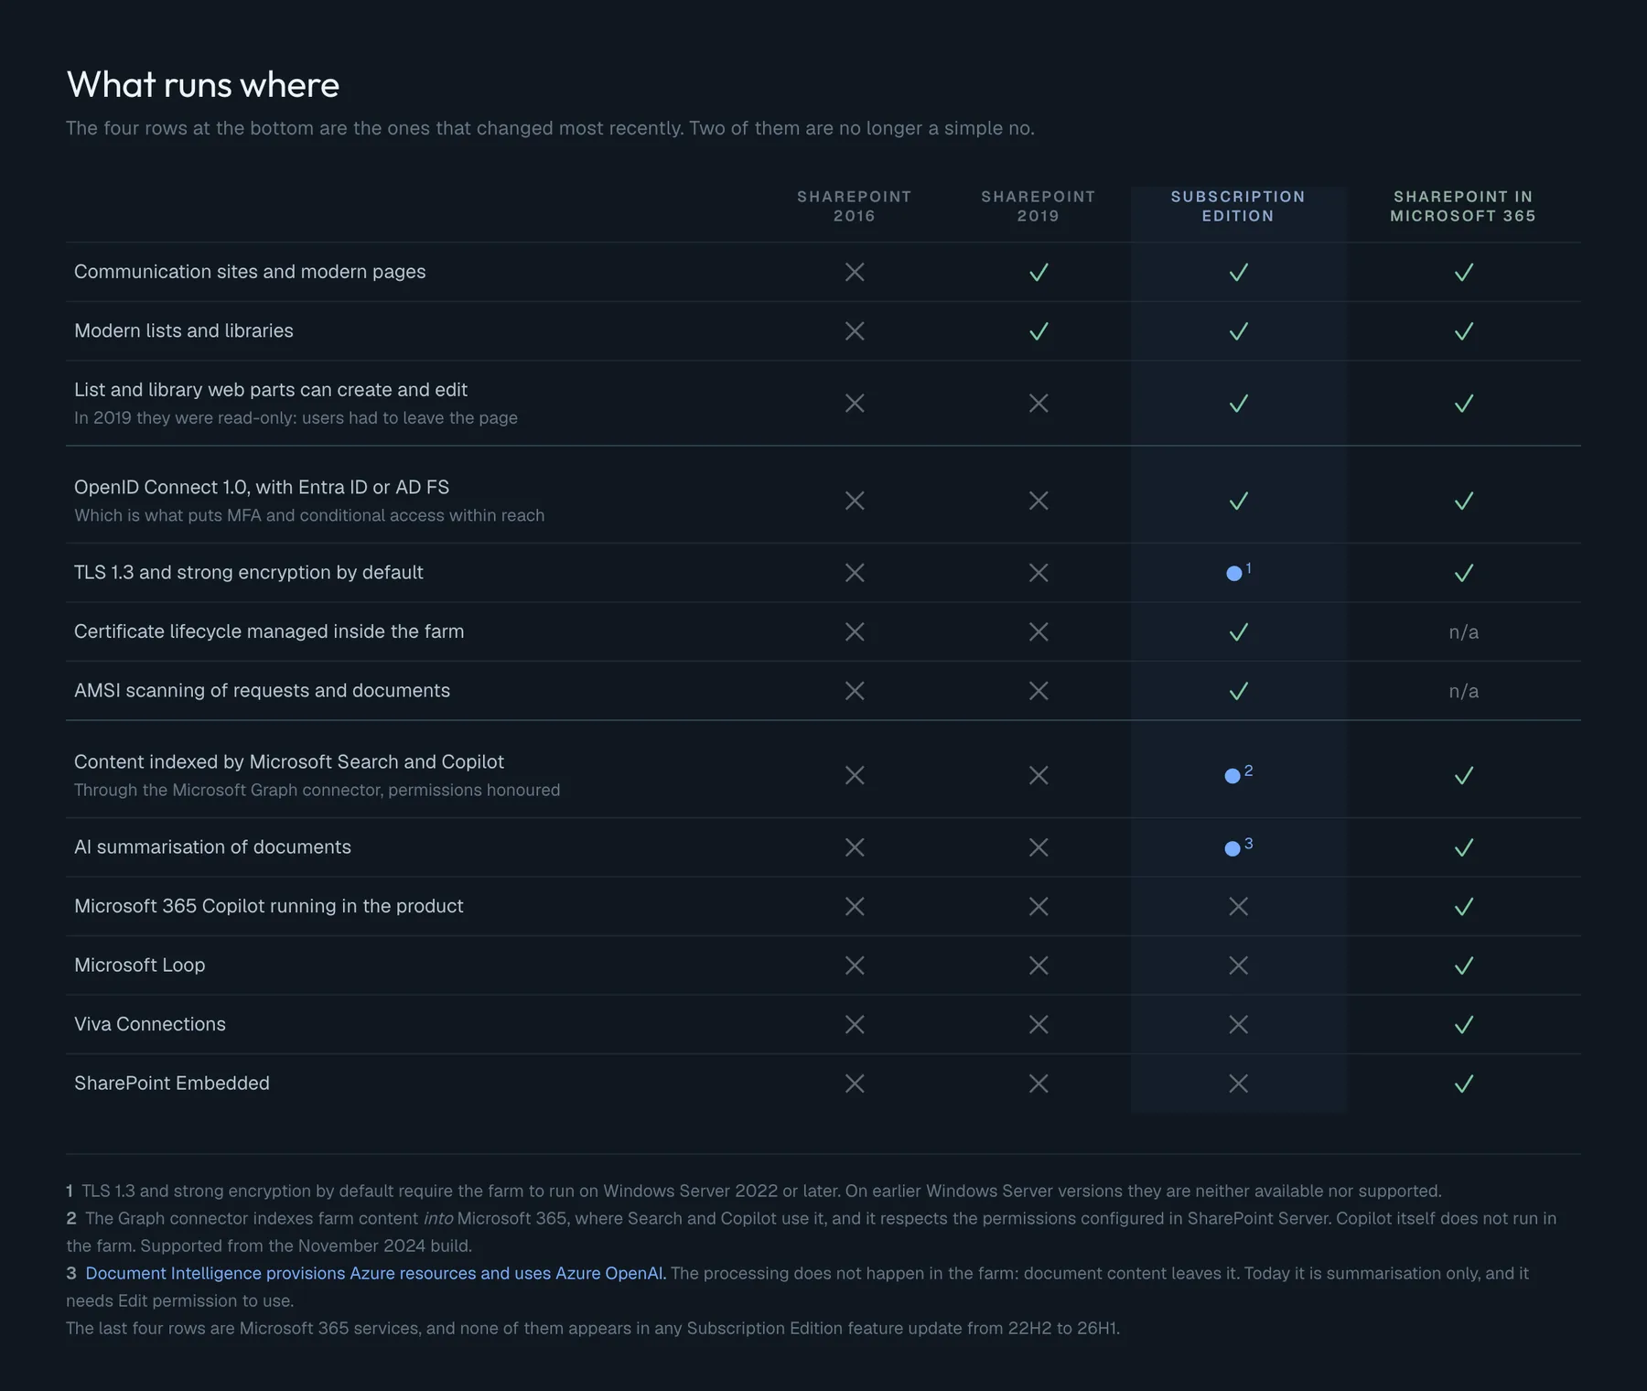Image resolution: width=1647 pixels, height=1391 pixels.
Task: Click 'Communication sites and modern pages' row label
Action: [250, 272]
